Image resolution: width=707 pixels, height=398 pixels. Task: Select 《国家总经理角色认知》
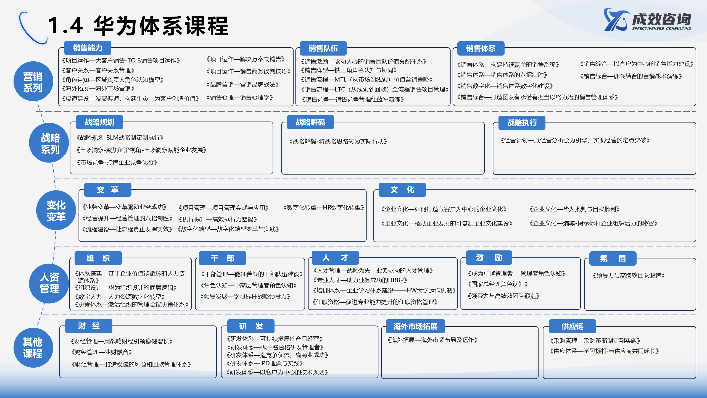[x=498, y=284]
